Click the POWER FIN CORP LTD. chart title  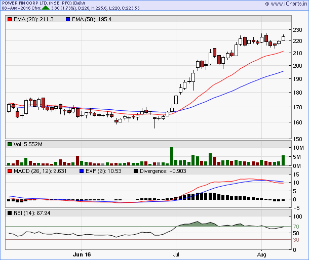[x=44, y=3]
